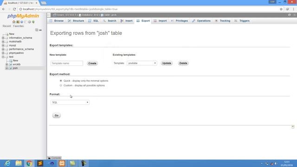Click the phpMyAdmin logo
This screenshot has height=167, width=297.
(23, 16)
